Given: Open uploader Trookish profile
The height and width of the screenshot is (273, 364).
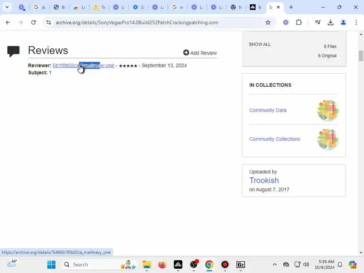Looking at the screenshot, I should pos(264,180).
